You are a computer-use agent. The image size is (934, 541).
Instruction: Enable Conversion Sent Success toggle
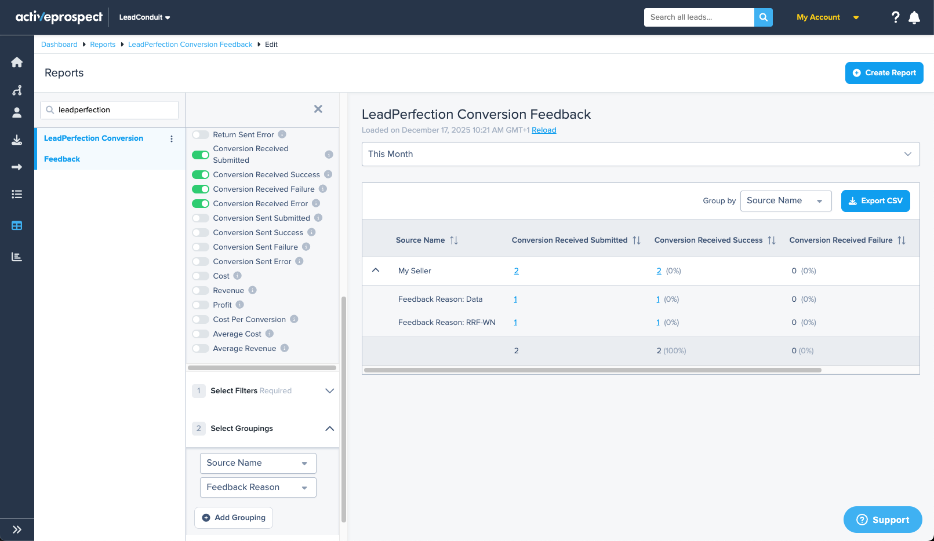(x=201, y=232)
